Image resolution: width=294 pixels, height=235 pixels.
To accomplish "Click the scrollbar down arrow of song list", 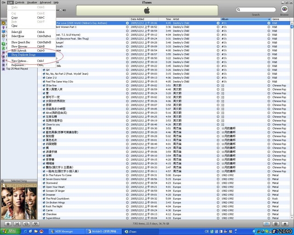I will [292, 218].
